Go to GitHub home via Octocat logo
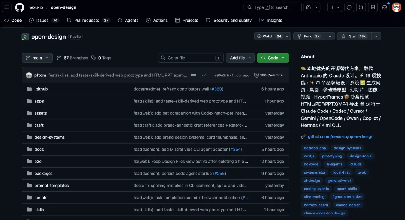 (19, 7)
